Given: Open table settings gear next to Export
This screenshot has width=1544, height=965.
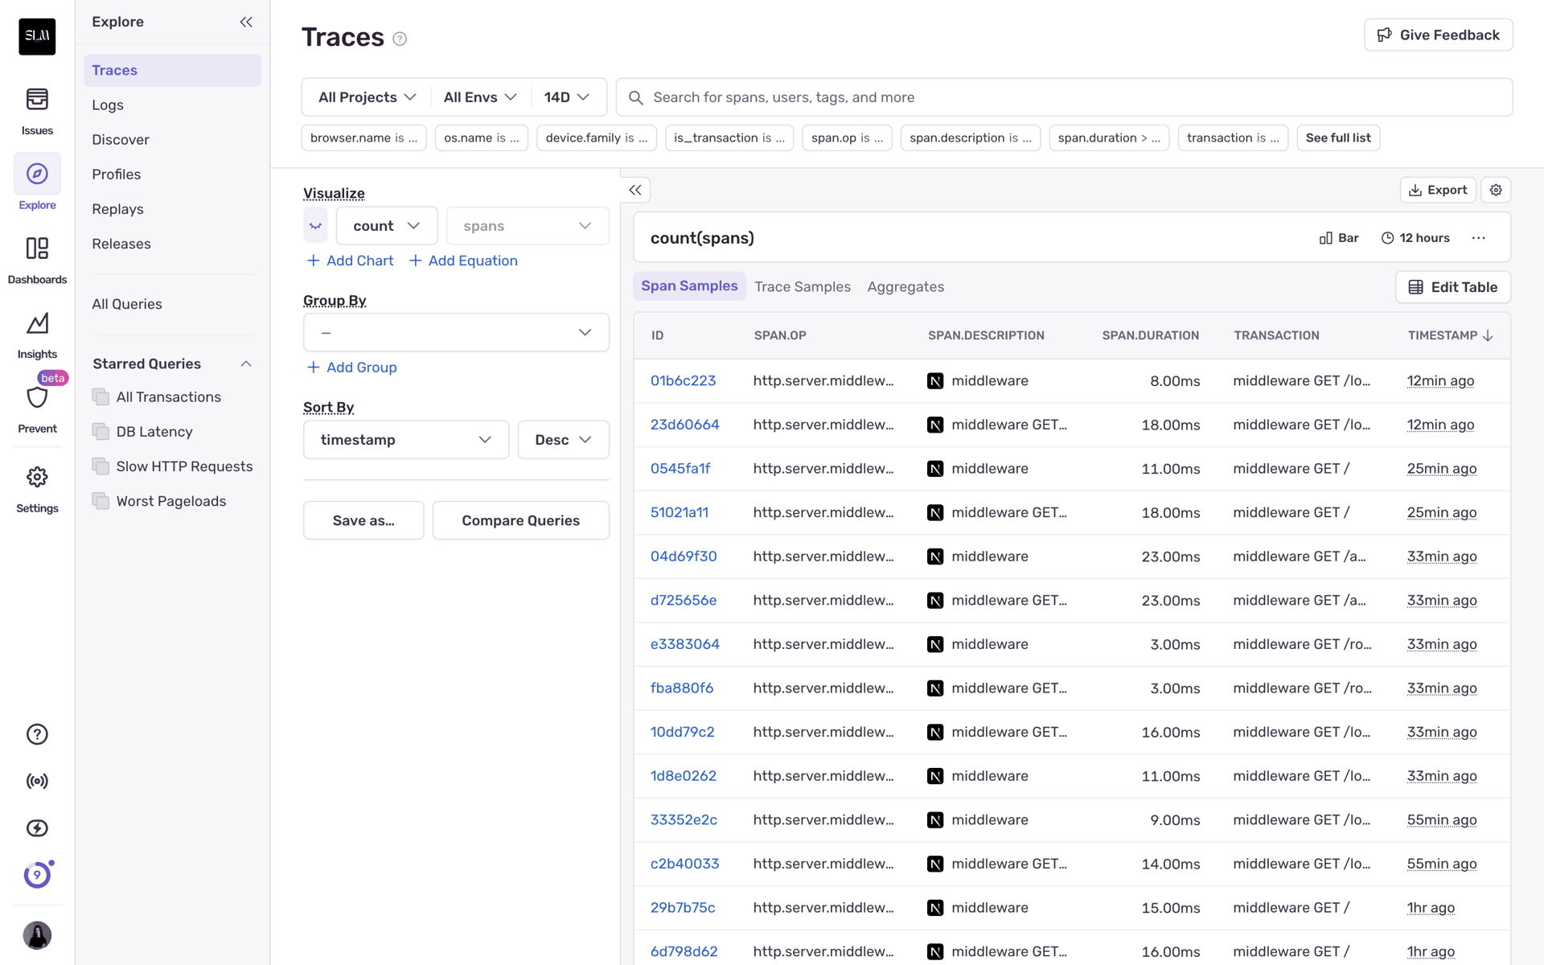Looking at the screenshot, I should [x=1496, y=190].
